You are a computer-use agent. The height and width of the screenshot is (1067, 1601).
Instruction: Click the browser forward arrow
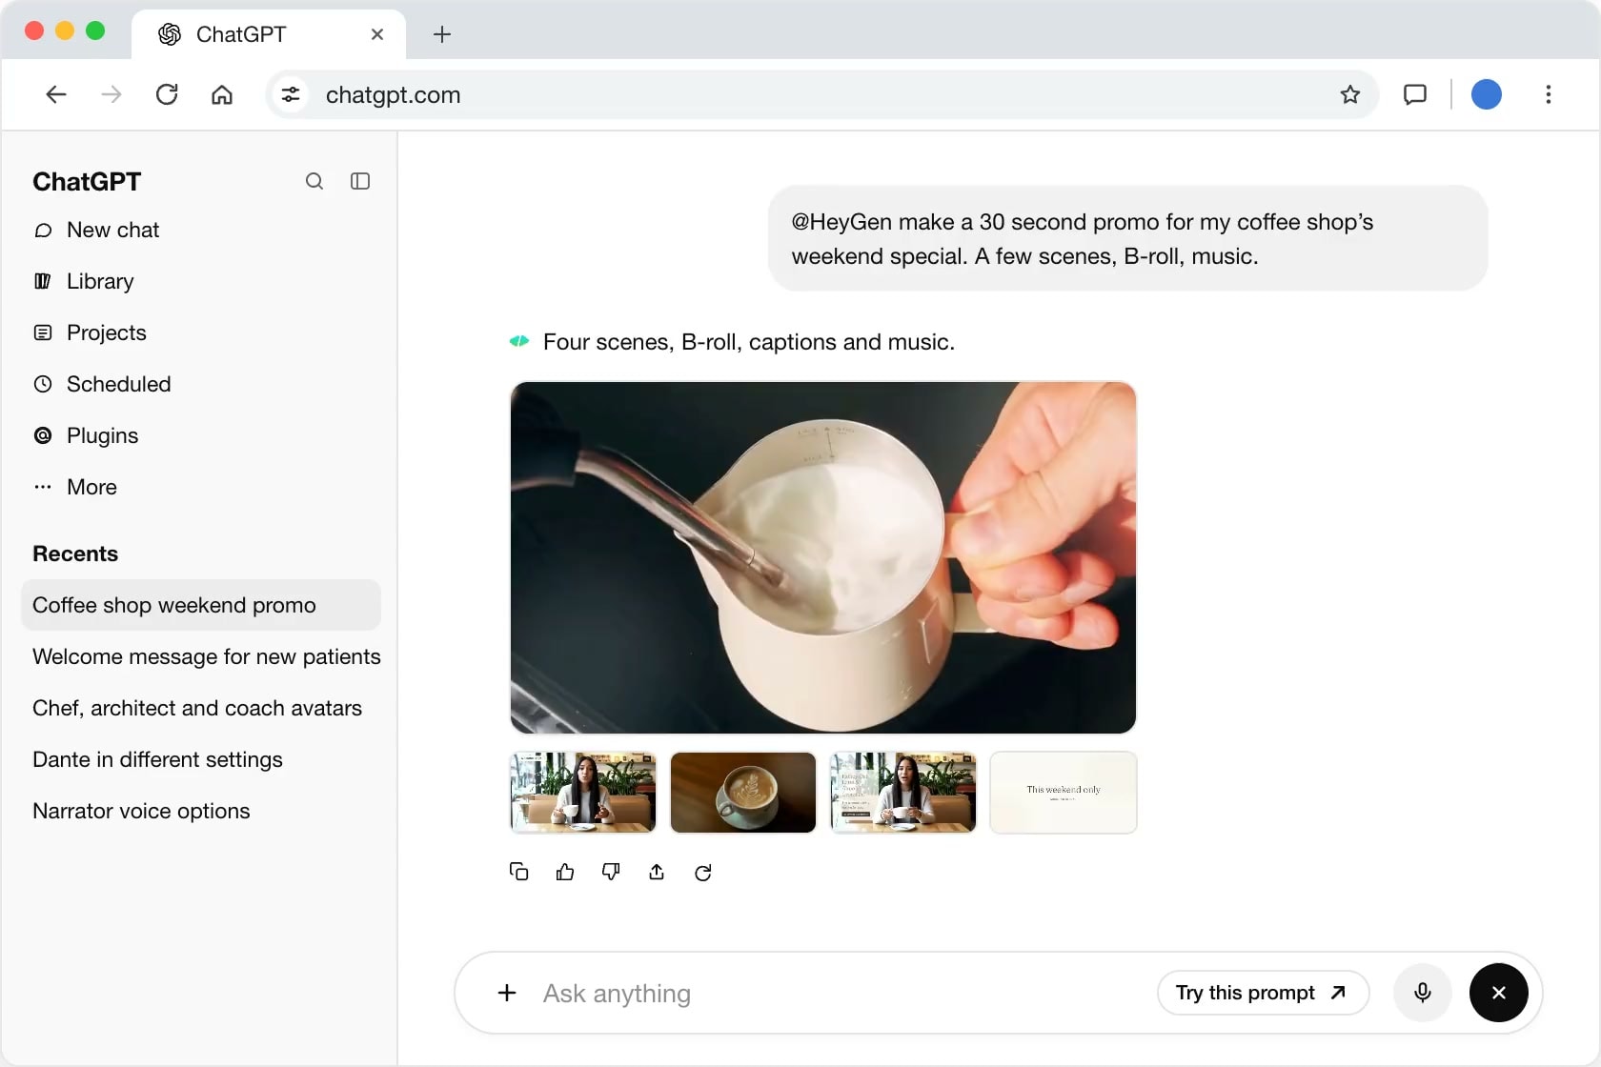tap(111, 94)
